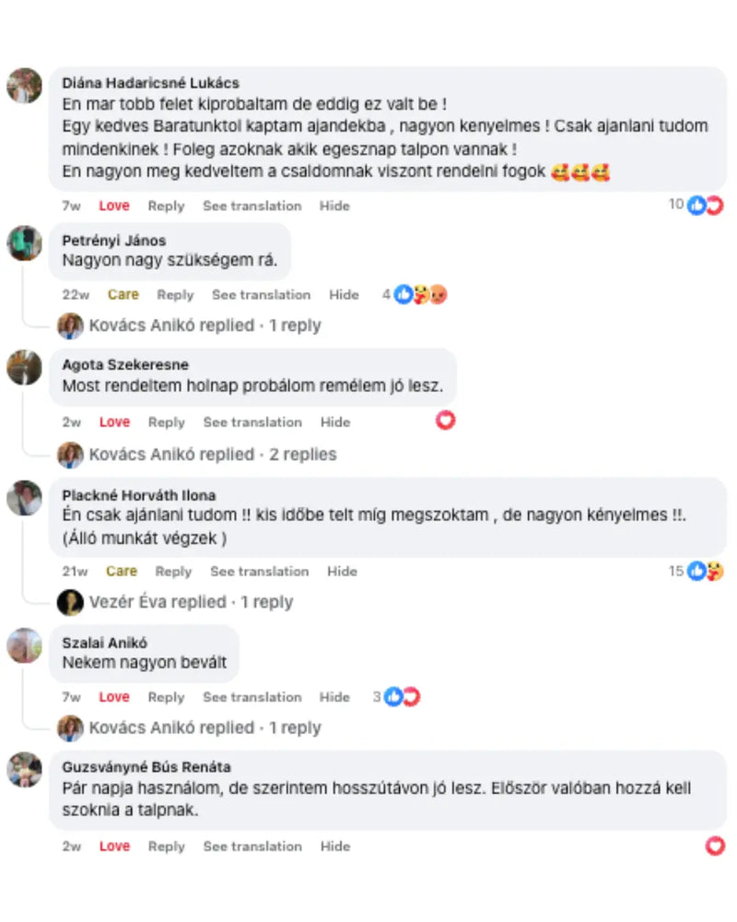Reply to Agota Szekeresne comment
737x922 pixels.
[167, 422]
